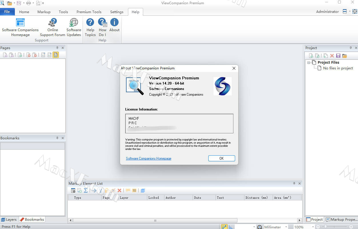358x229 pixels.
Task: Collapse the Project Files tree node
Action: 309,63
